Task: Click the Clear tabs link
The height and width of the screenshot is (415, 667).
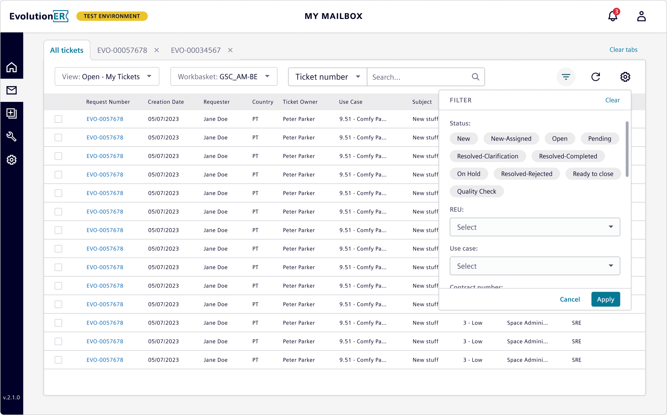Action: (x=623, y=50)
